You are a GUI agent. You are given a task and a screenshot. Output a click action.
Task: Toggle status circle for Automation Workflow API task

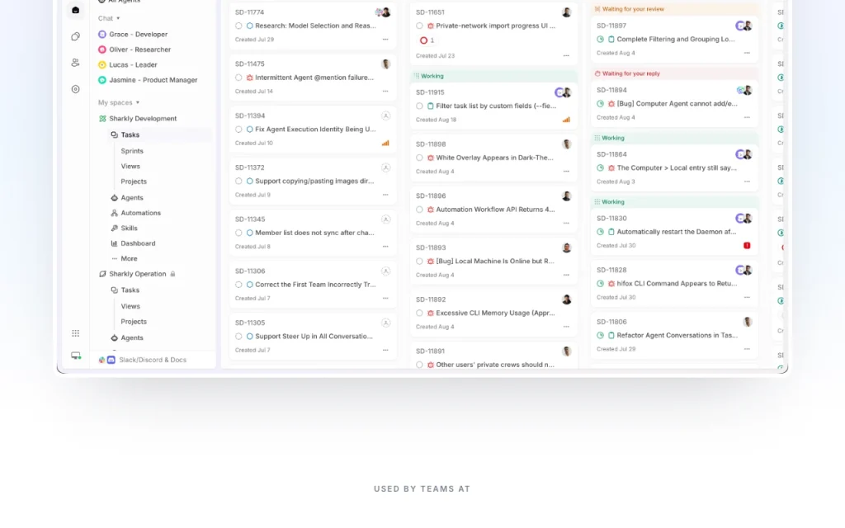point(419,210)
